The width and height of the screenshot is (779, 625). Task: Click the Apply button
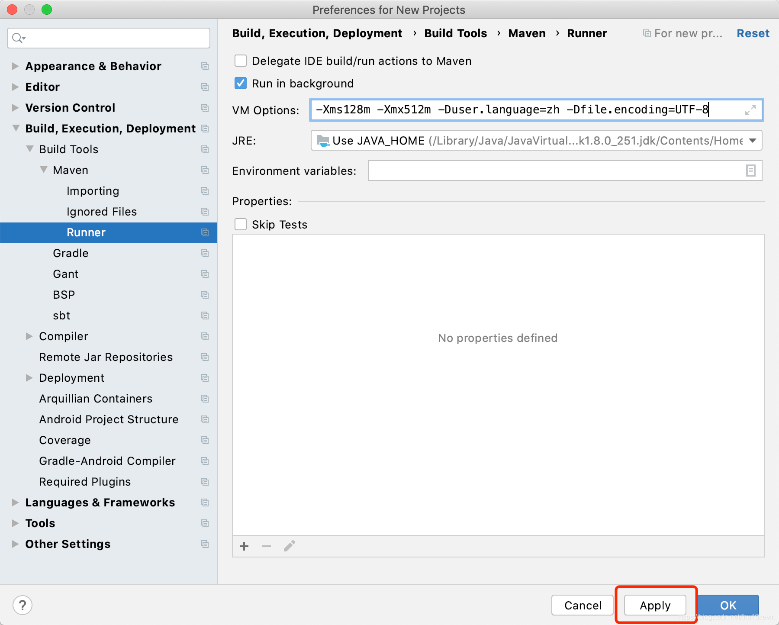point(655,605)
